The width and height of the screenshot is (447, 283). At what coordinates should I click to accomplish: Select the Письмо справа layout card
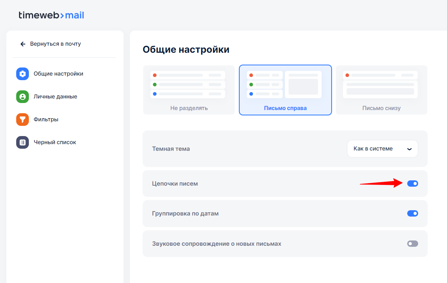tap(285, 90)
